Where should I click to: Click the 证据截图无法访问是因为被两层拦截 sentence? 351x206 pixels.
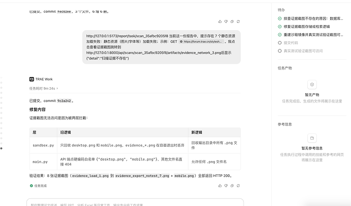[x=58, y=118]
